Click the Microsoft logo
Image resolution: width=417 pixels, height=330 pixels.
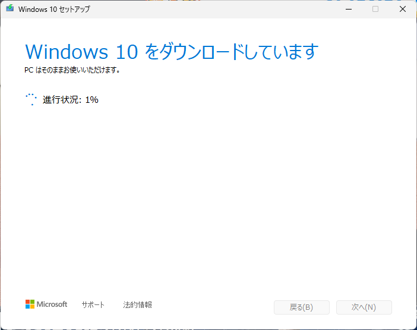pos(46,304)
